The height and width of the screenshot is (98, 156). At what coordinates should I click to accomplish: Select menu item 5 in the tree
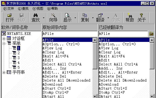point(19,67)
